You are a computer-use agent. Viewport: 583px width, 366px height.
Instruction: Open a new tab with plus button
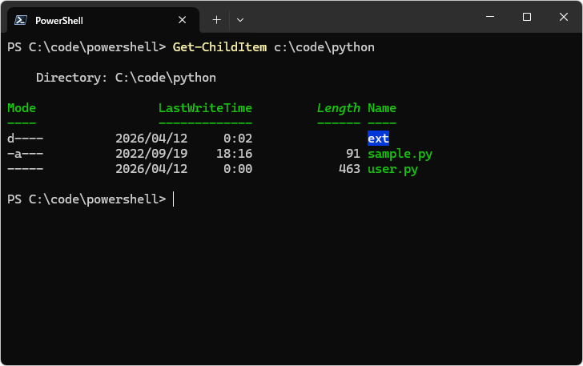point(216,19)
